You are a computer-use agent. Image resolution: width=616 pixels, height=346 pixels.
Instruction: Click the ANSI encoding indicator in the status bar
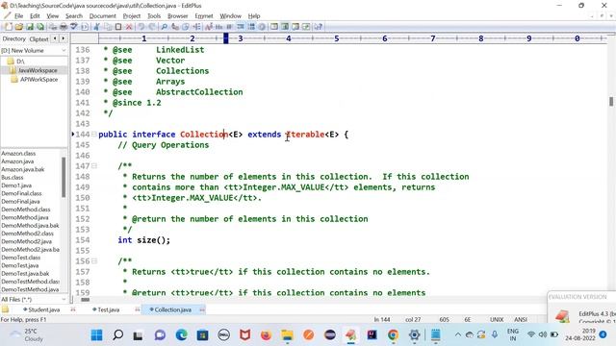[521, 319]
